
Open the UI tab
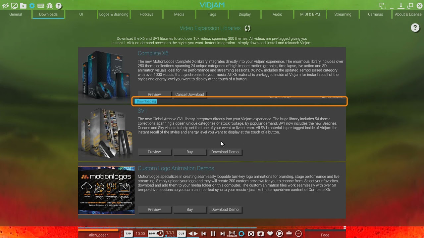click(x=81, y=14)
